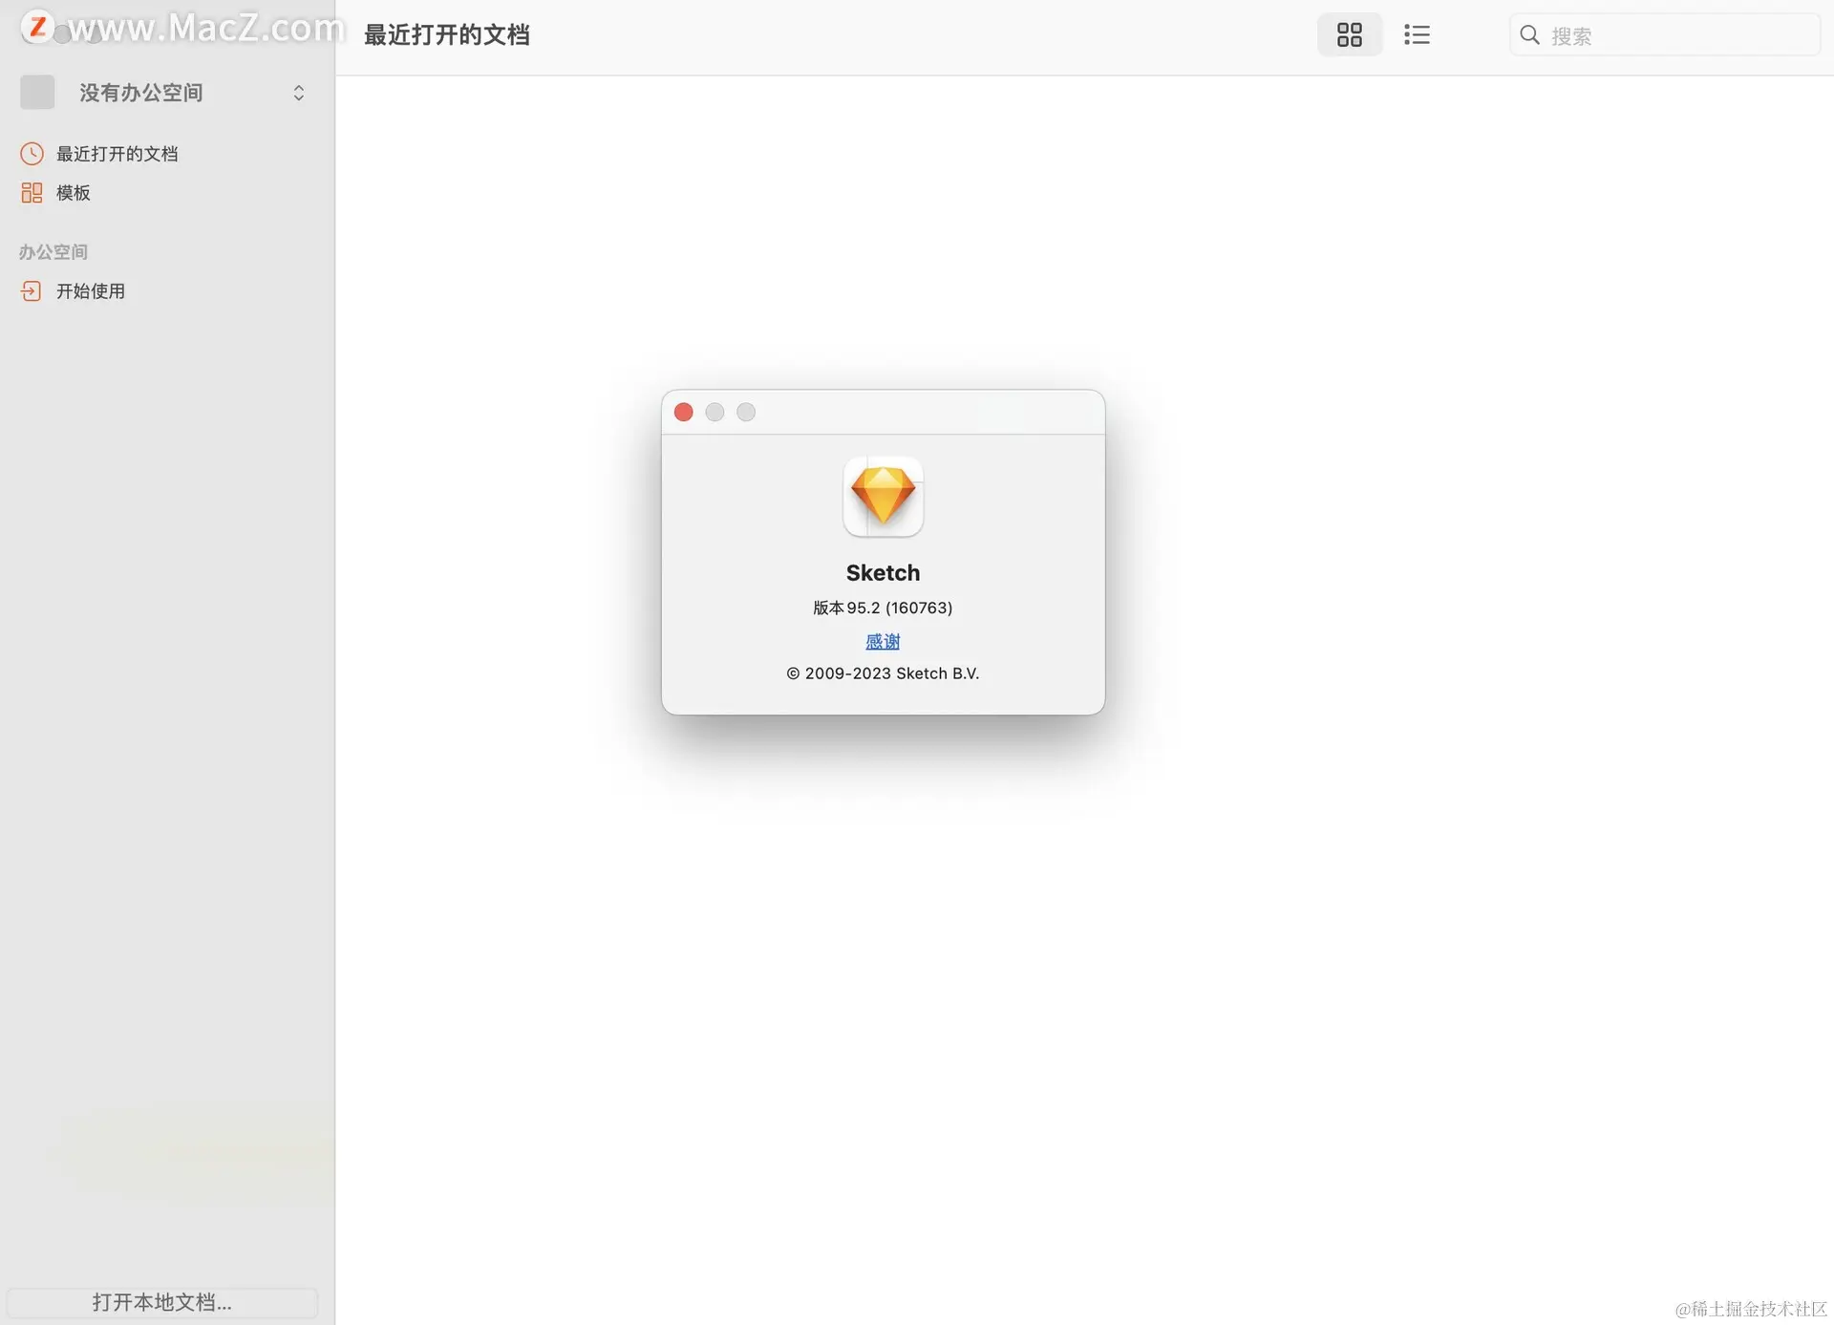Select 开始使用 under 办公空间
This screenshot has width=1834, height=1325.
(91, 291)
